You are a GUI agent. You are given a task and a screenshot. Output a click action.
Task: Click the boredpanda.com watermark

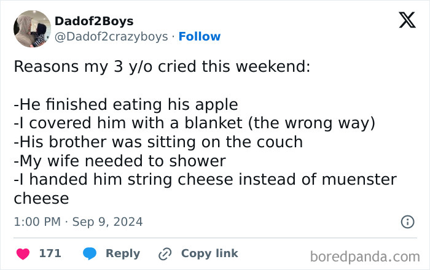click(365, 255)
